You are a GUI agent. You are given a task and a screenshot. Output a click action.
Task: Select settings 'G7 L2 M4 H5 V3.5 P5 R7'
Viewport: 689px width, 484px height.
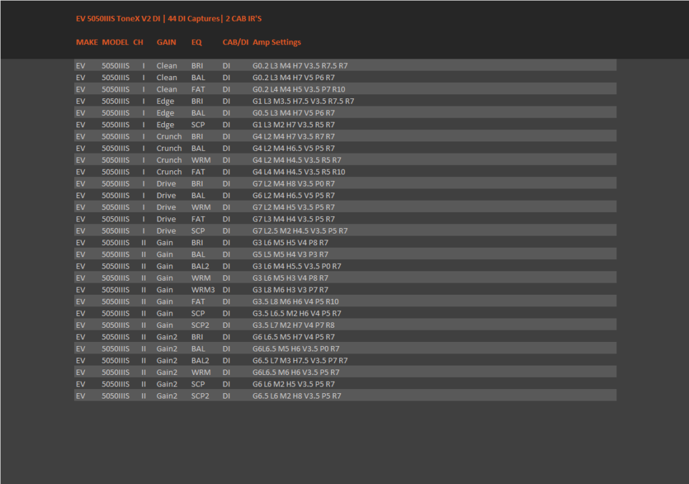coord(293,207)
